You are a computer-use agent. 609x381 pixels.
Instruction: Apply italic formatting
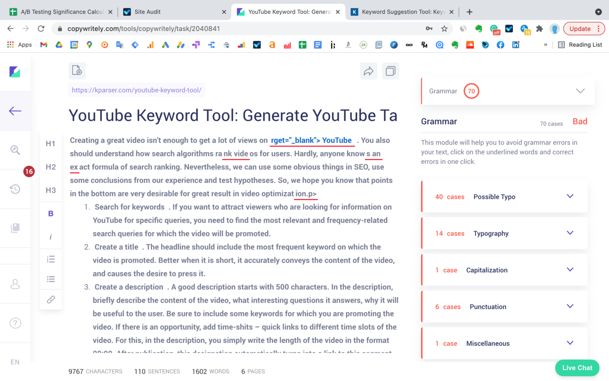(51, 236)
